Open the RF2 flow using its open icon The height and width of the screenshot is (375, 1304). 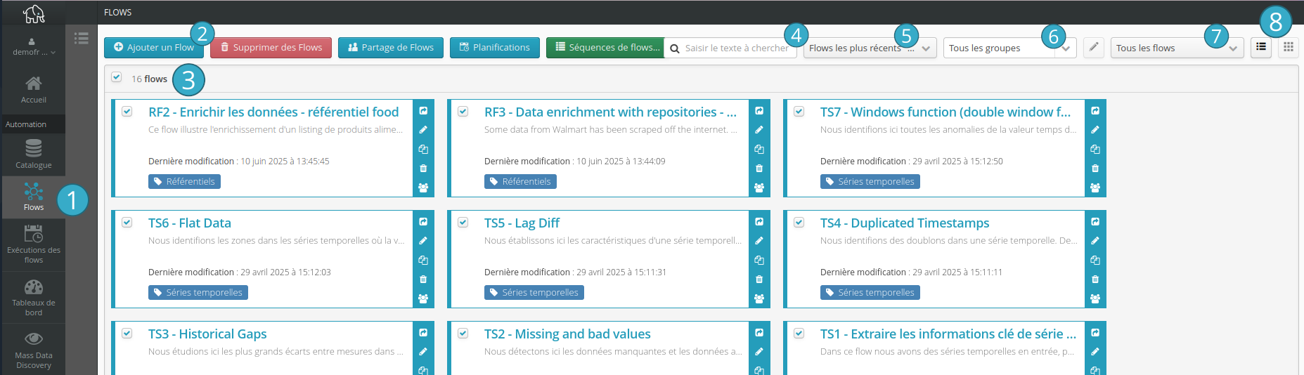tap(423, 111)
